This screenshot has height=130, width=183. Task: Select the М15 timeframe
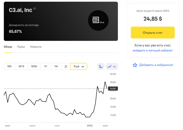click(x=22, y=66)
